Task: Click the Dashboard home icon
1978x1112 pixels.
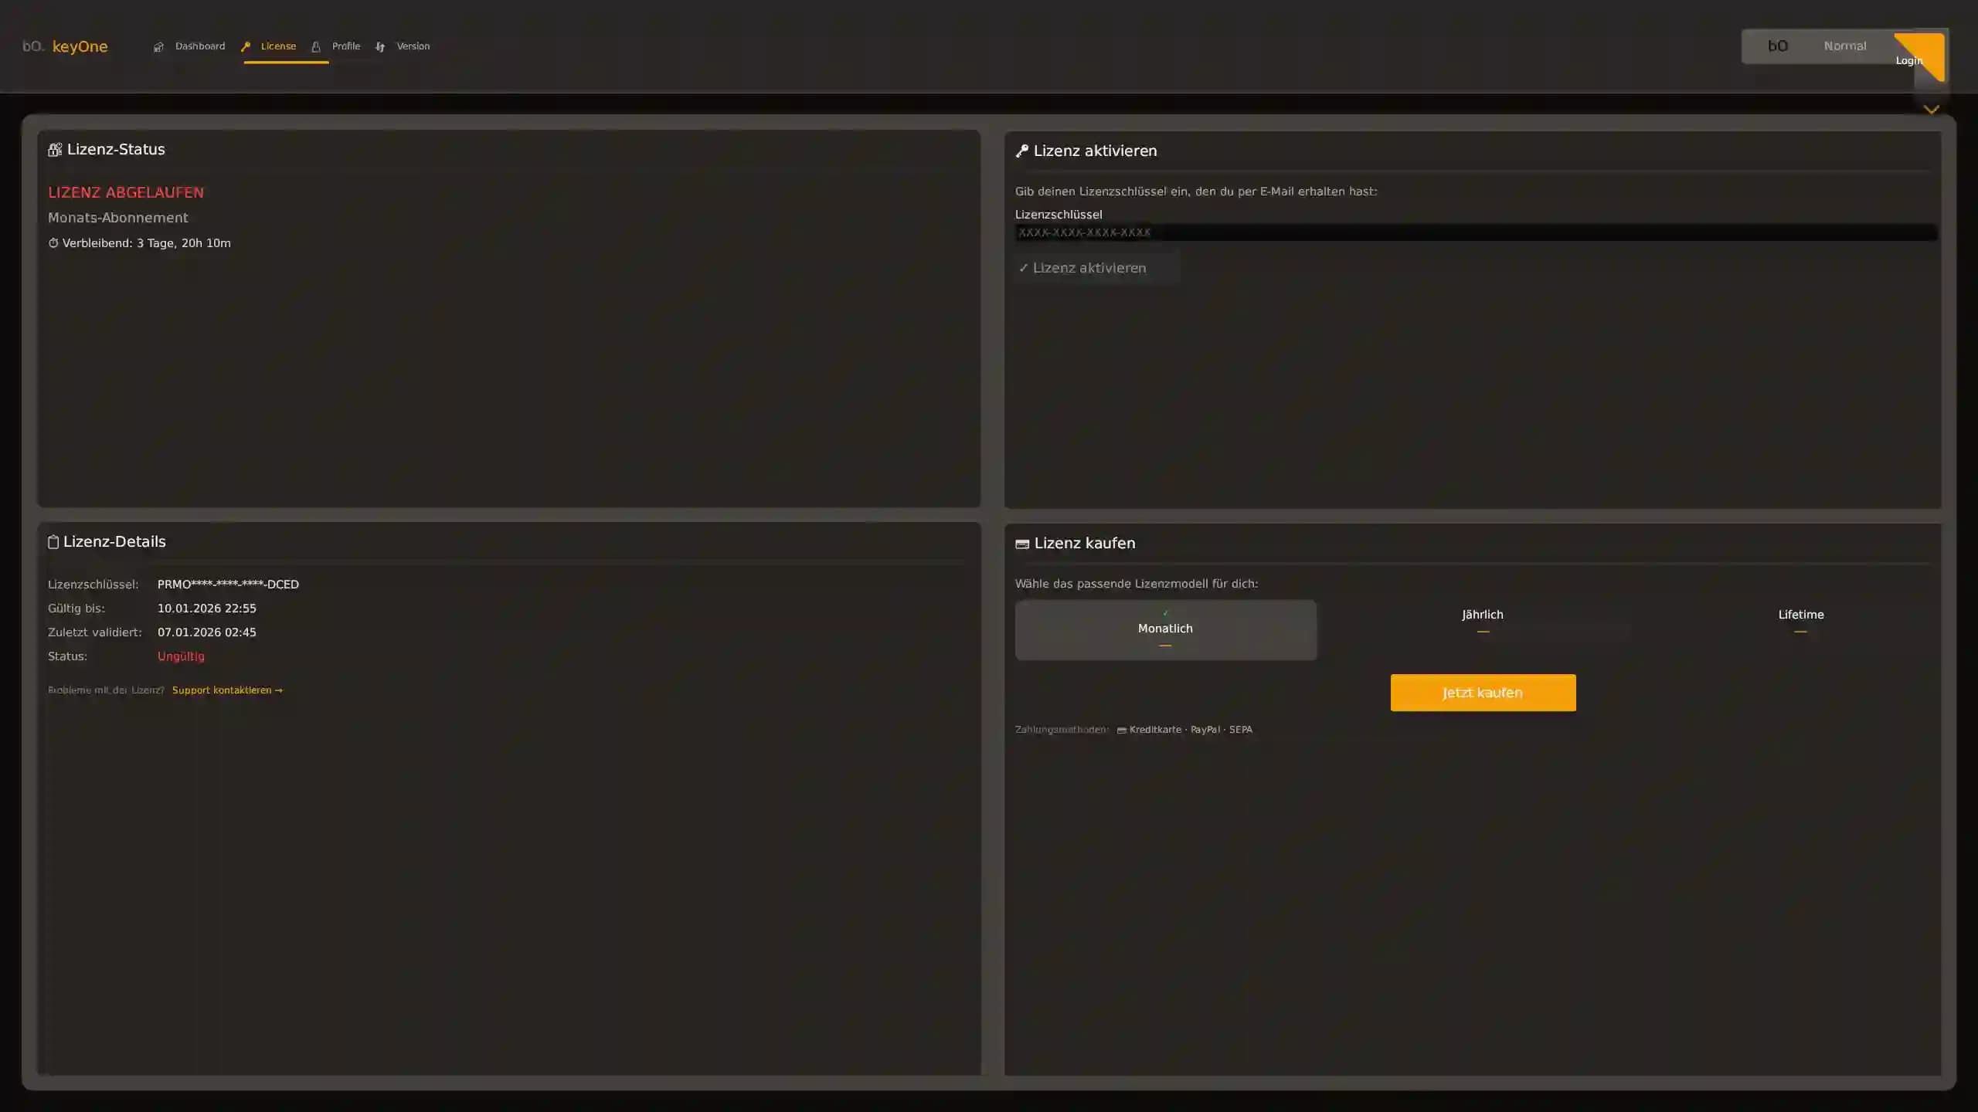Action: (158, 47)
